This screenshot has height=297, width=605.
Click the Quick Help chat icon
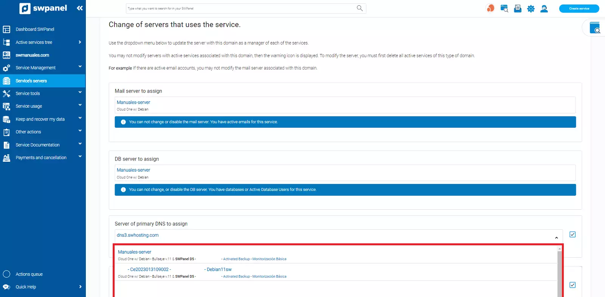coord(6,287)
